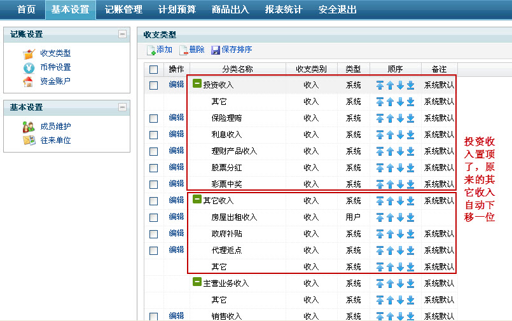The width and height of the screenshot is (512, 321).
Task: Move 利息收入 row up one
Action: coord(390,135)
